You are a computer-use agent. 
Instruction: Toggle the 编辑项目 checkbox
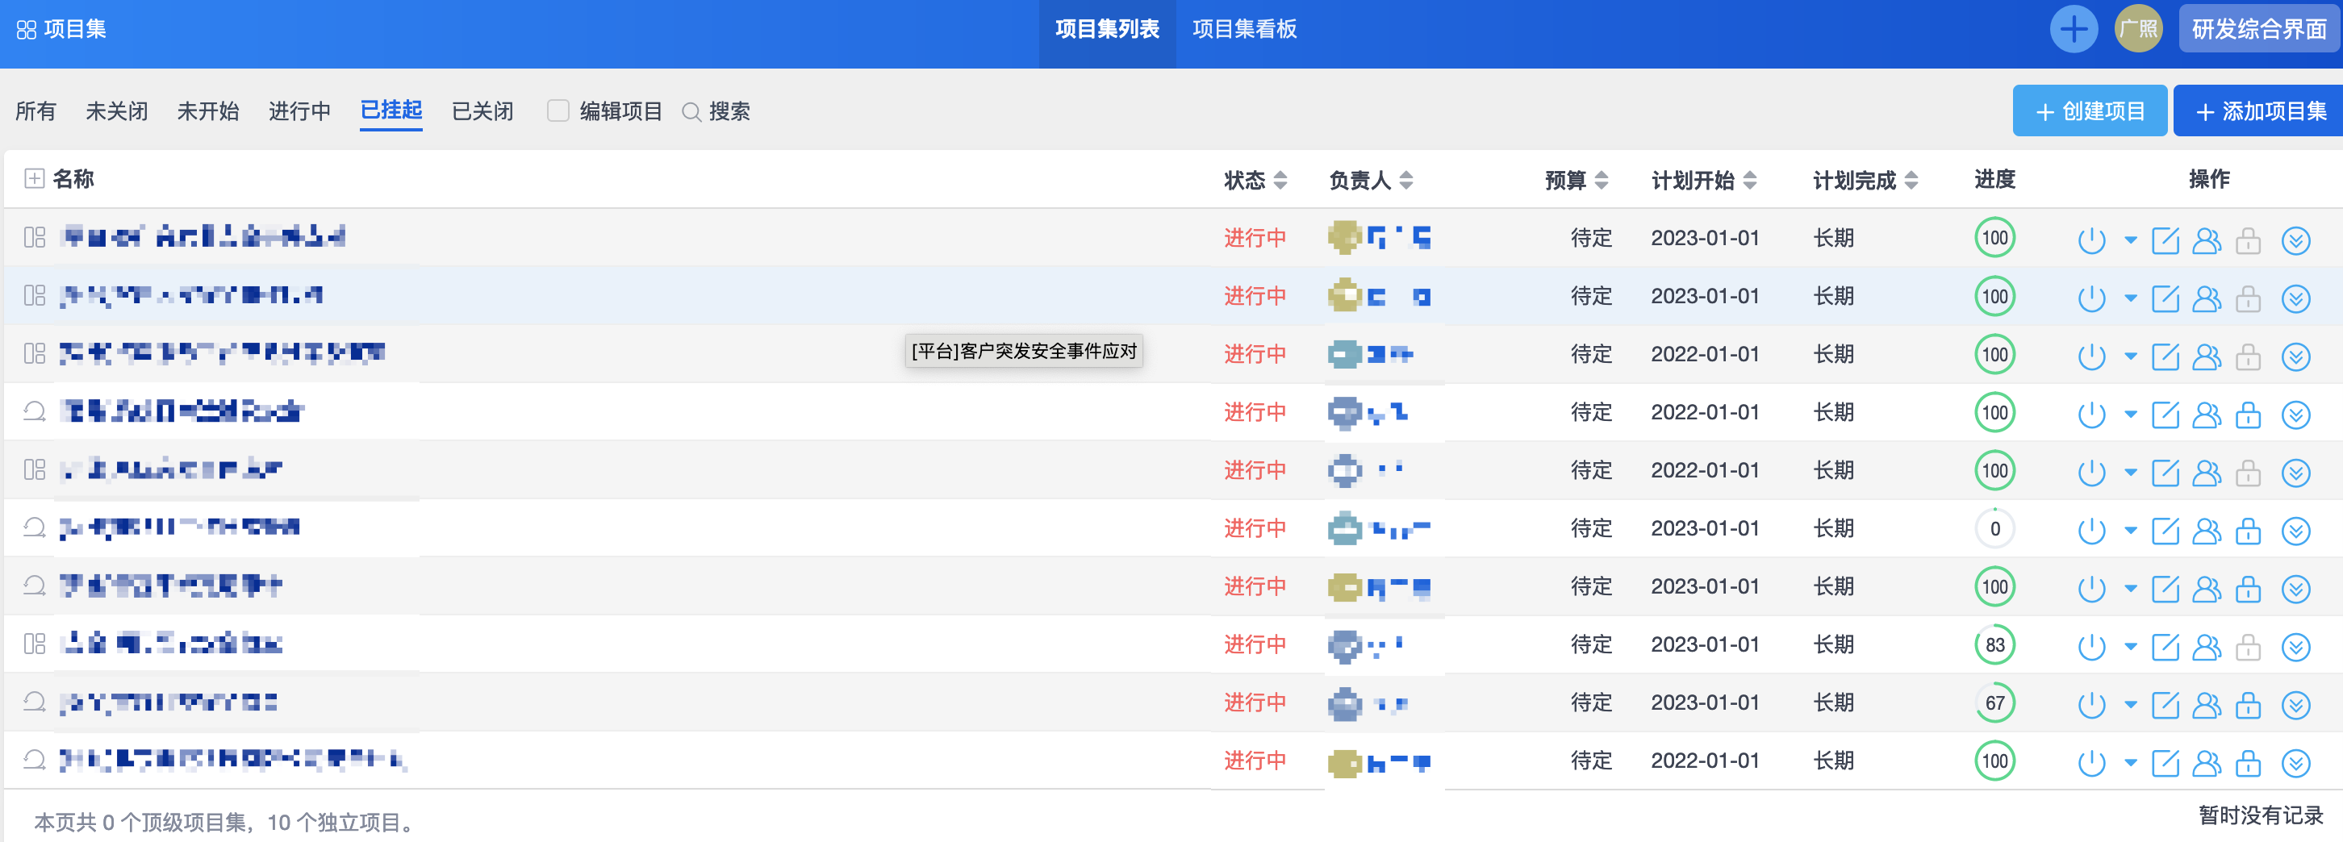click(558, 111)
